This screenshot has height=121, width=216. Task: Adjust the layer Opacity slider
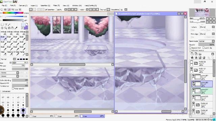click(x=207, y=45)
